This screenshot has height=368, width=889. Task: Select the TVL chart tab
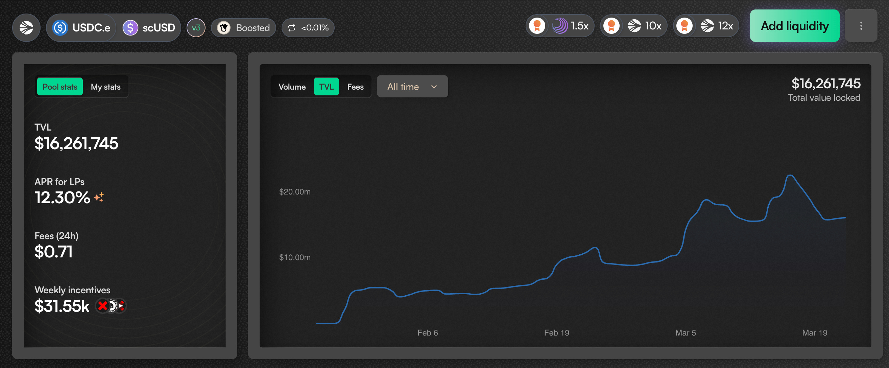[326, 87]
